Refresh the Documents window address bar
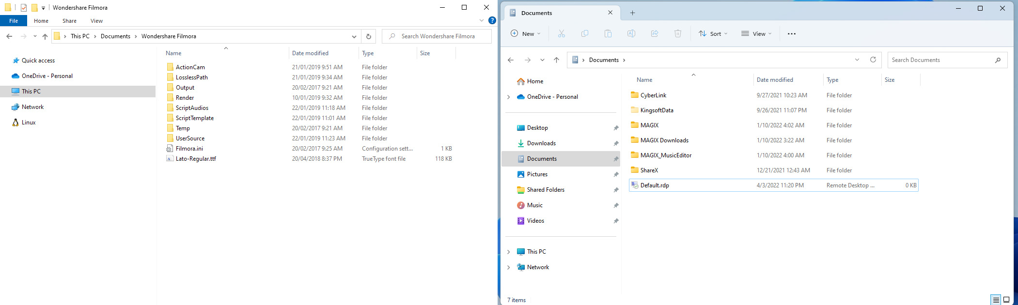 coord(873,60)
